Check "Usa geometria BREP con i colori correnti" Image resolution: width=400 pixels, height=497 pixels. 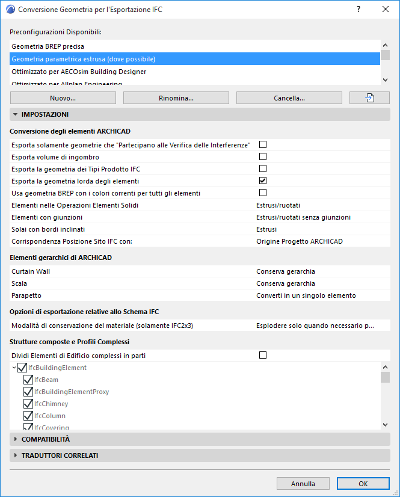point(262,193)
